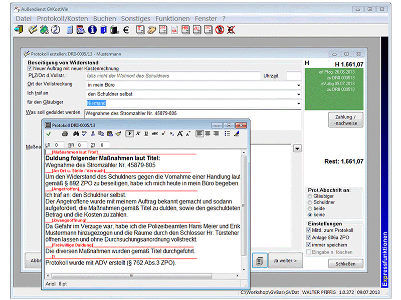Image resolution: width=401 pixels, height=300 pixels.
Task: Open the 'Funktionen' menu
Action: point(172,18)
